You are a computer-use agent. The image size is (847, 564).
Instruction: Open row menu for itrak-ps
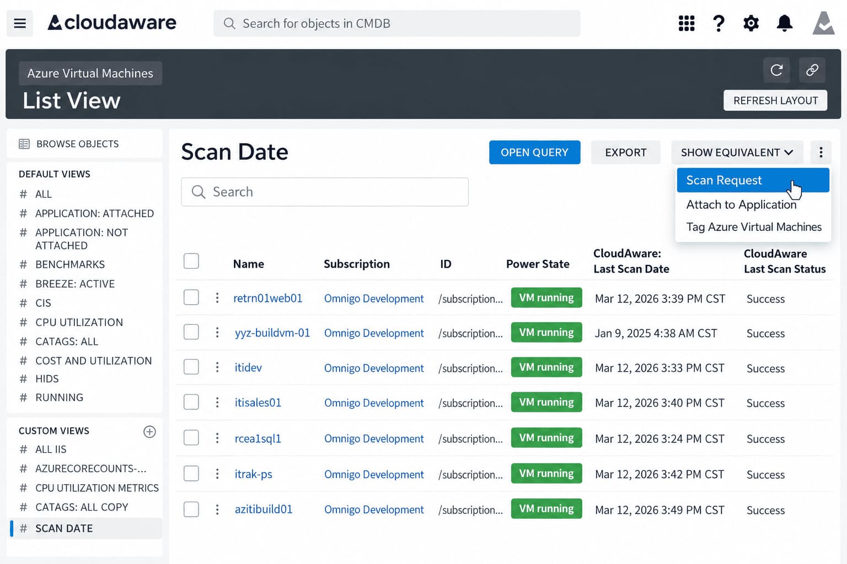[217, 474]
